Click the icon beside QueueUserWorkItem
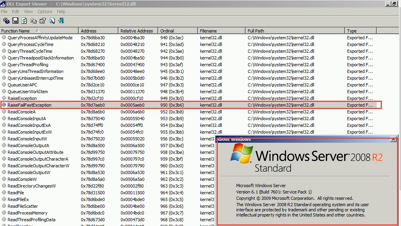The width and height of the screenshot is (401, 226). 4,92
